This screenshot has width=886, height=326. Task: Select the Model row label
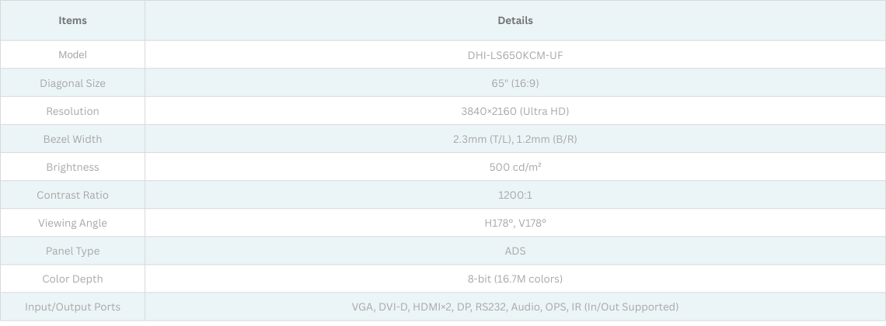click(72, 55)
